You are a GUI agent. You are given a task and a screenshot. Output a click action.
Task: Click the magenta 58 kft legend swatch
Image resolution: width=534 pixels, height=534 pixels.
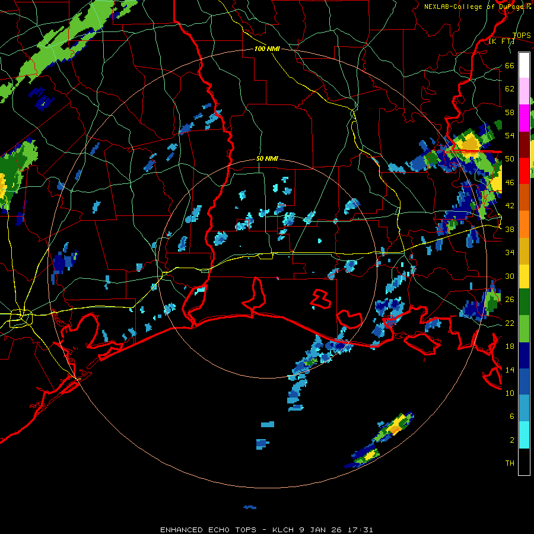pos(524,118)
